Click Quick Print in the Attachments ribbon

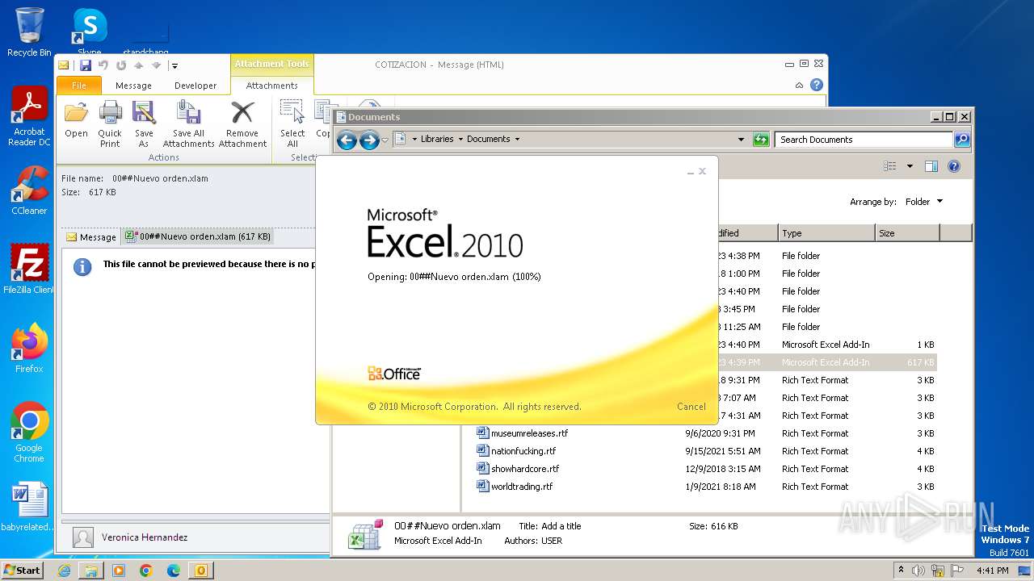(x=110, y=123)
